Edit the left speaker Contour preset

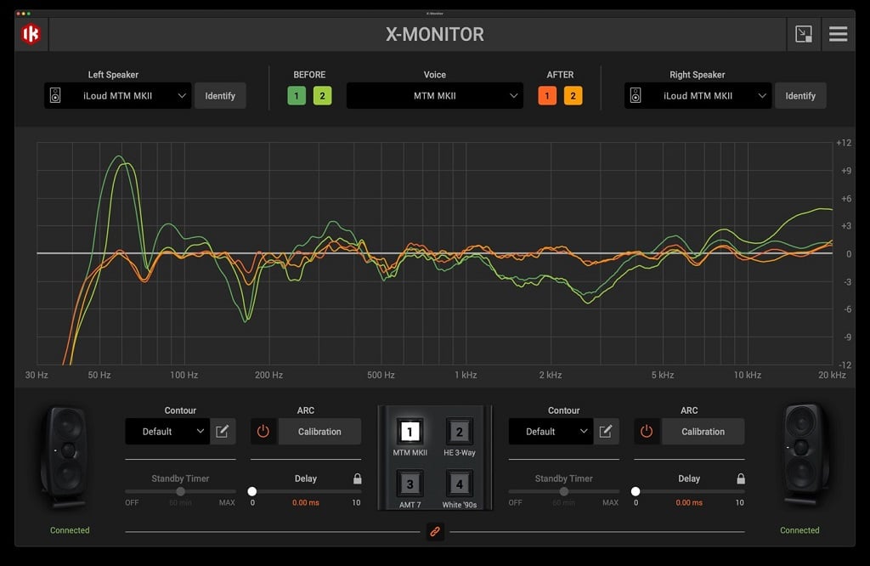[223, 431]
